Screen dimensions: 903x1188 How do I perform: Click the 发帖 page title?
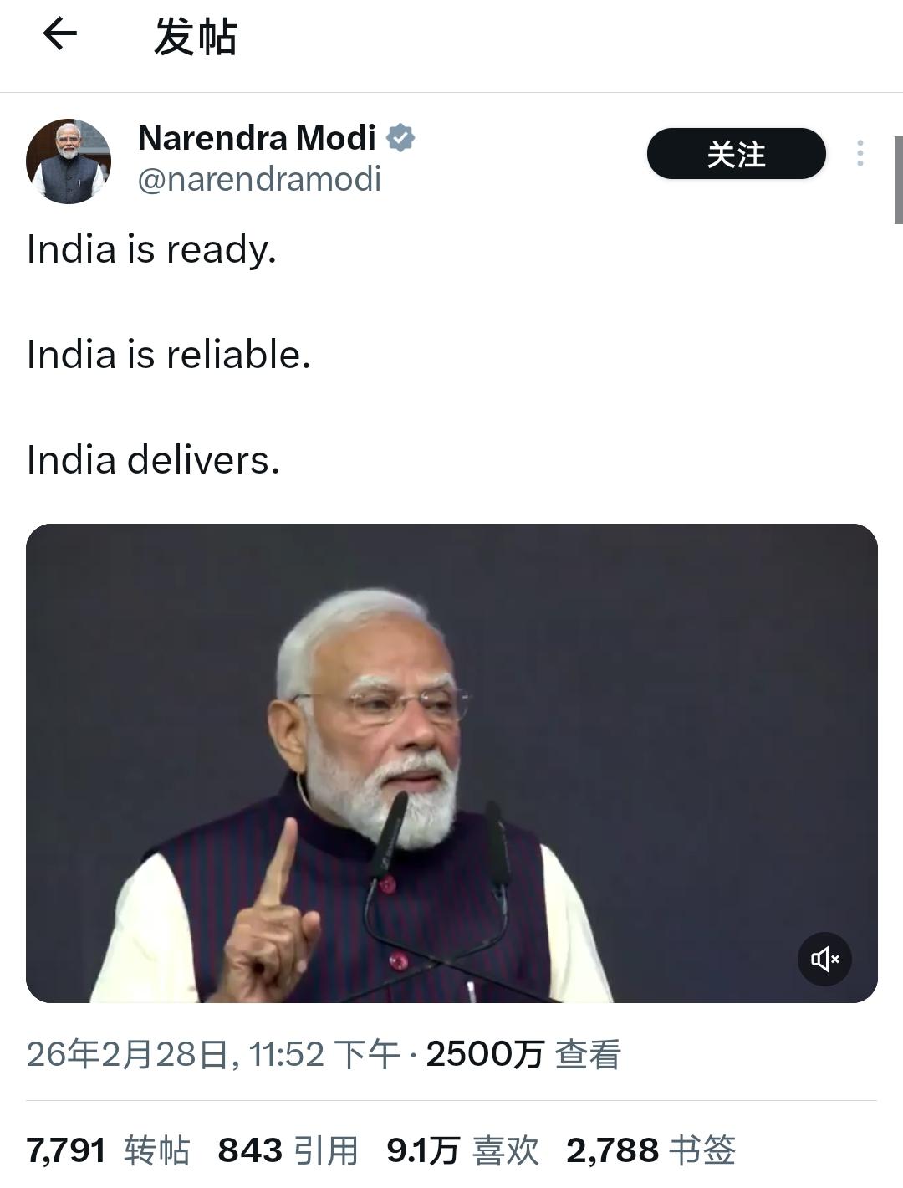pyautogui.click(x=196, y=37)
